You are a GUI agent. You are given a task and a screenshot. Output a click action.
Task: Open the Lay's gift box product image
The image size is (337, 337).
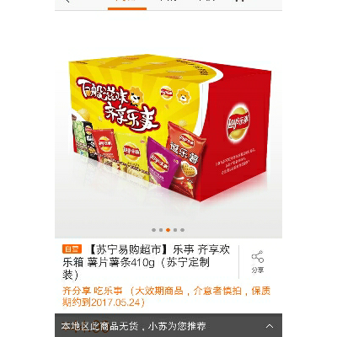(169, 128)
